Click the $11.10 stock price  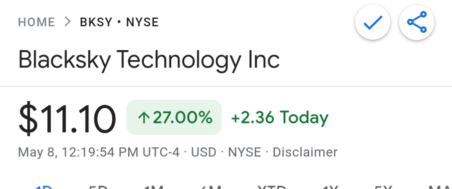click(x=67, y=118)
